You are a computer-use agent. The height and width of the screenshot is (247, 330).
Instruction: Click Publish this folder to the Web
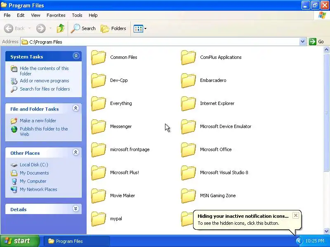coord(44,131)
